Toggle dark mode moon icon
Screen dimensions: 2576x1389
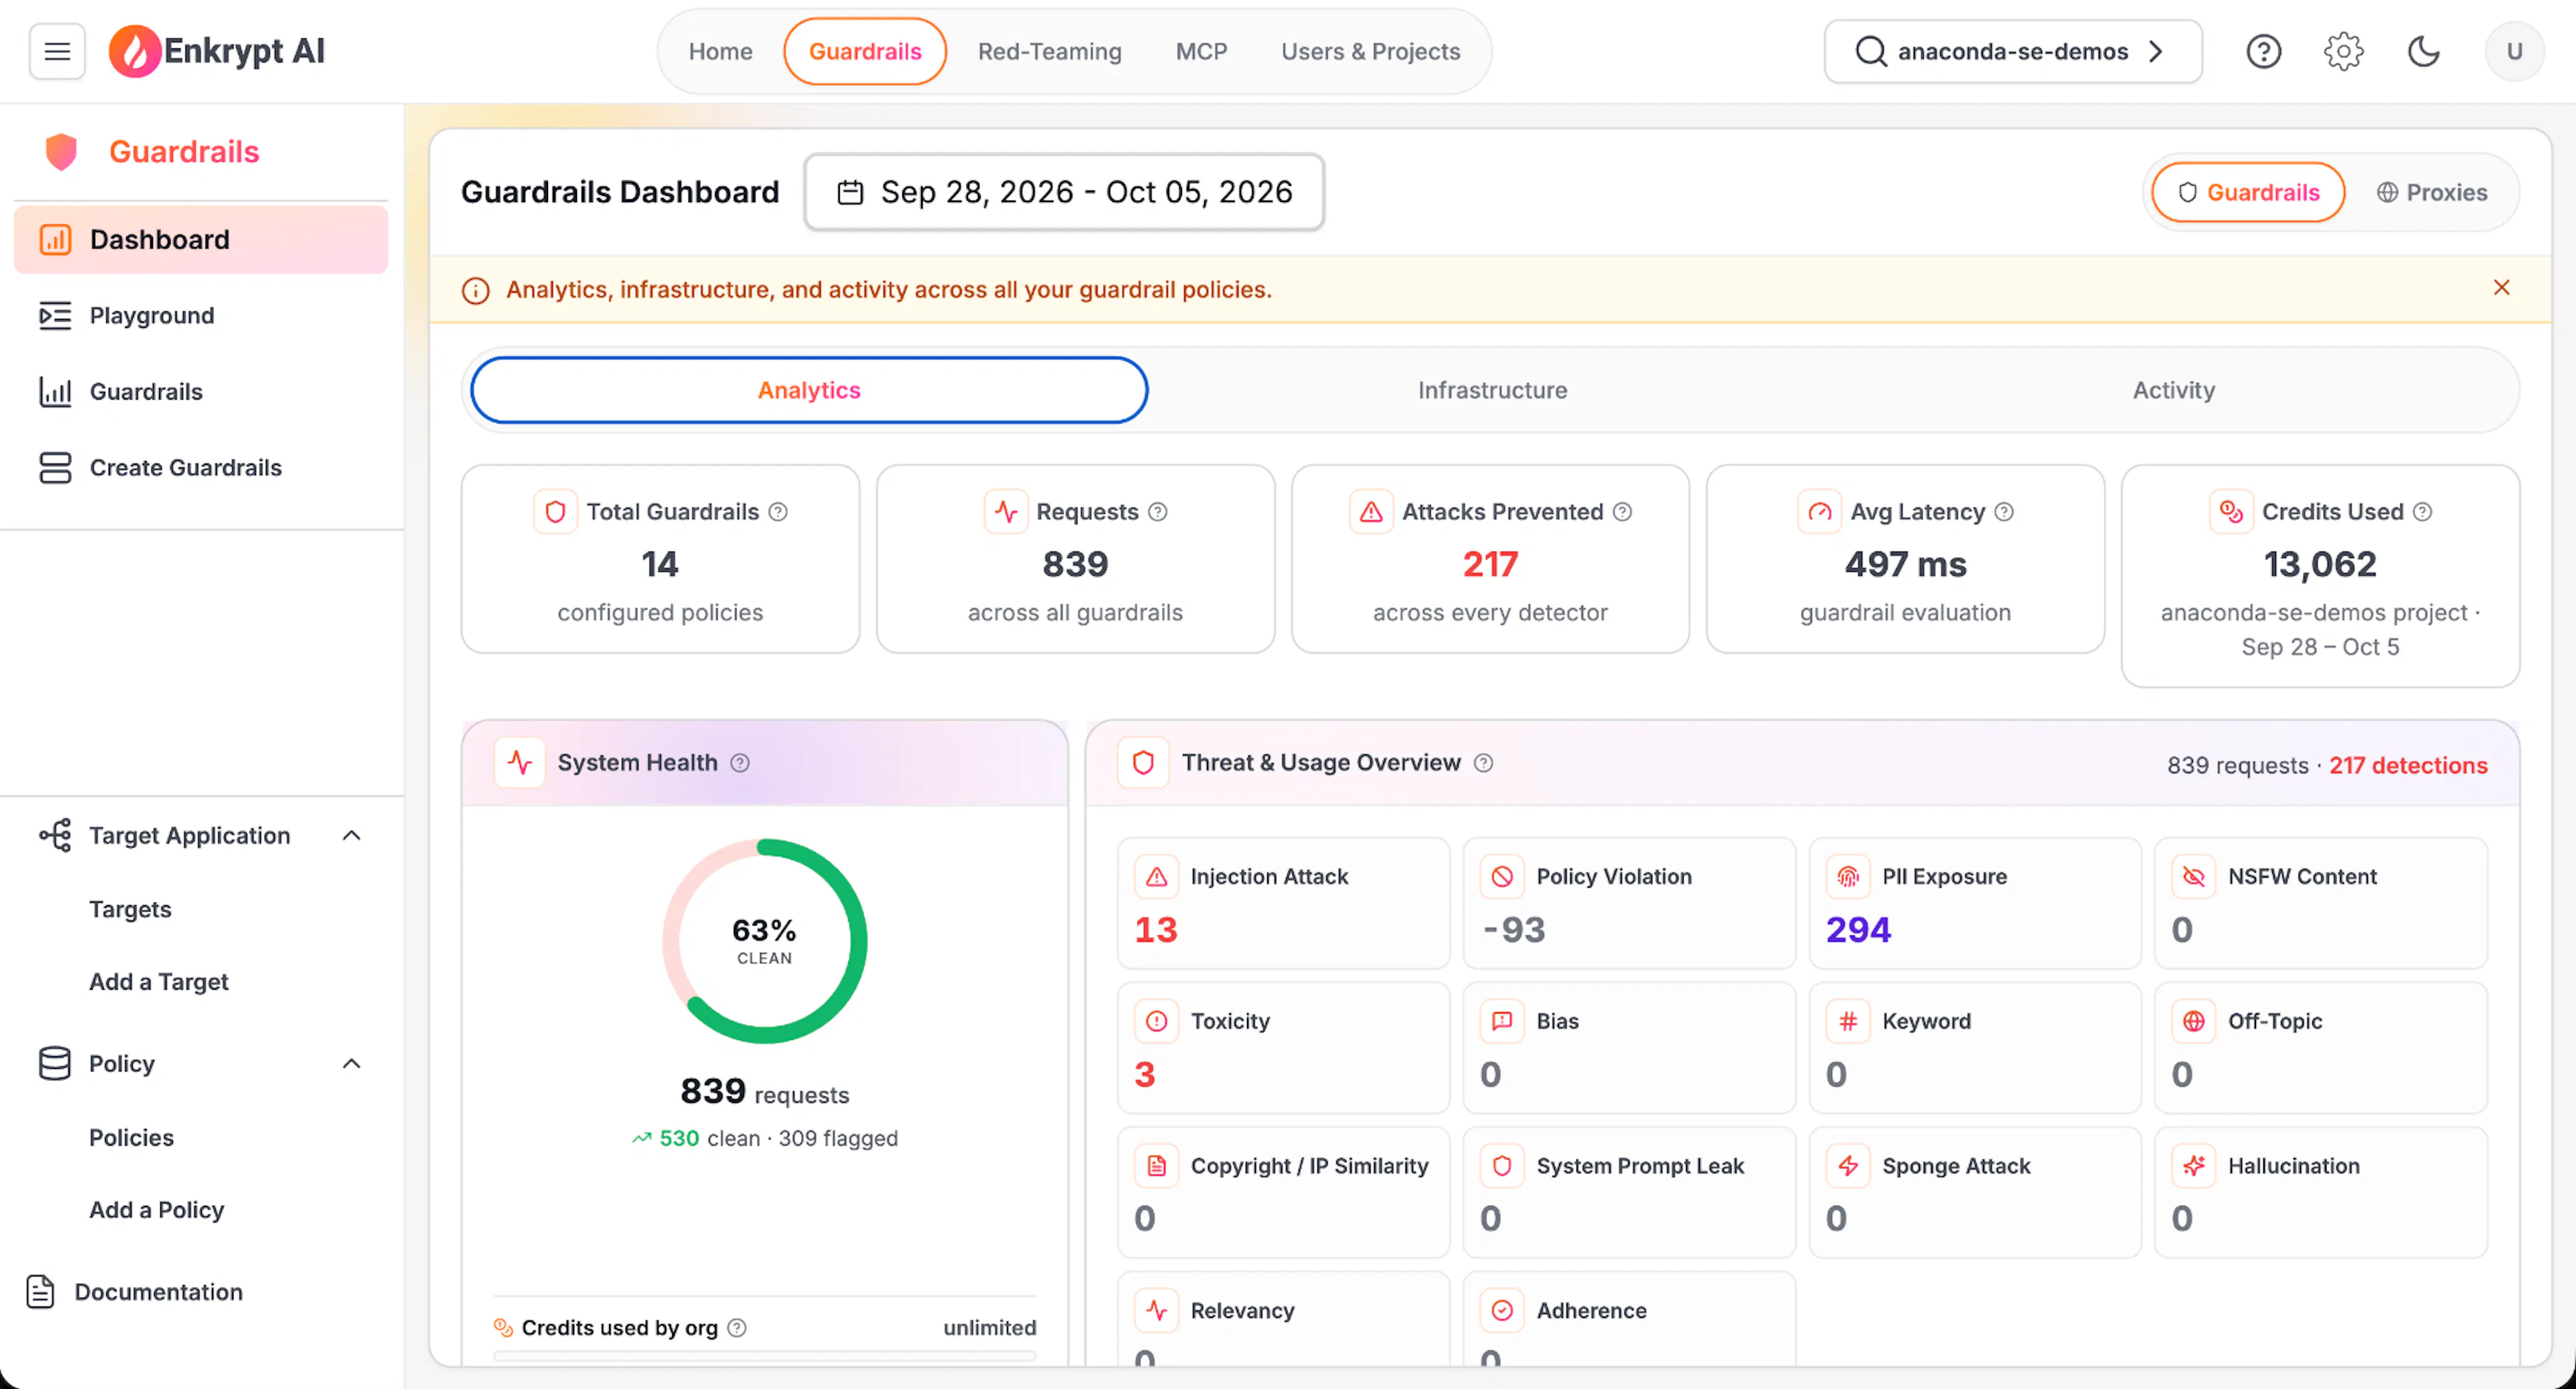pyautogui.click(x=2423, y=51)
